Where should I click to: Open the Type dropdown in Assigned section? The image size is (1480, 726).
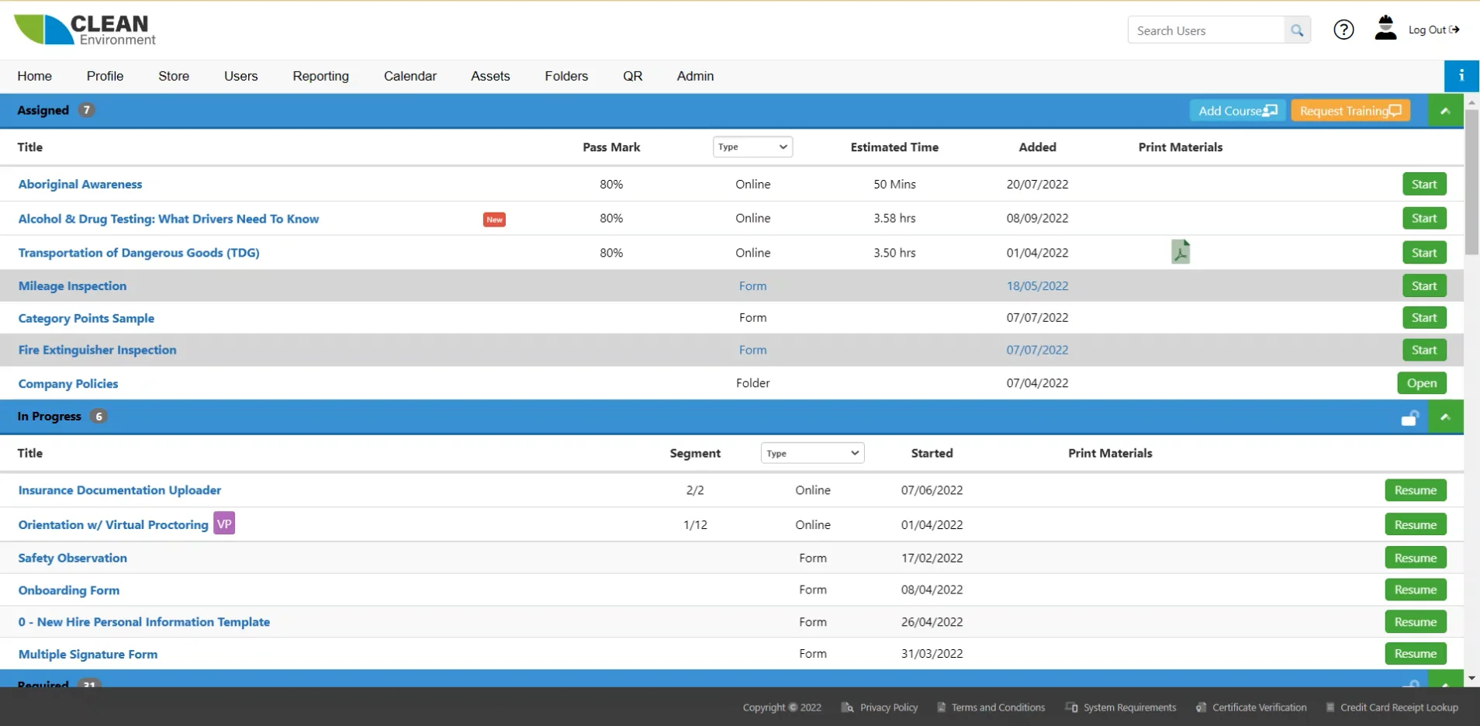point(752,146)
